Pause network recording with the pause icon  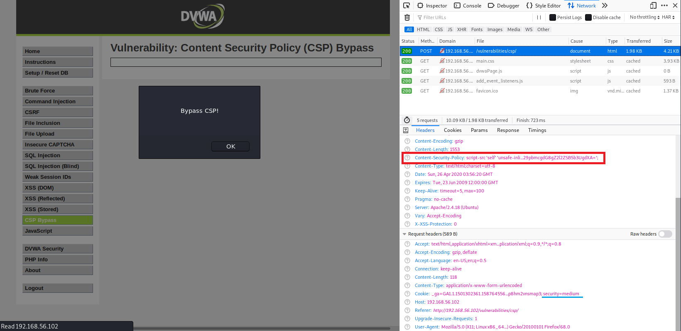(x=539, y=17)
